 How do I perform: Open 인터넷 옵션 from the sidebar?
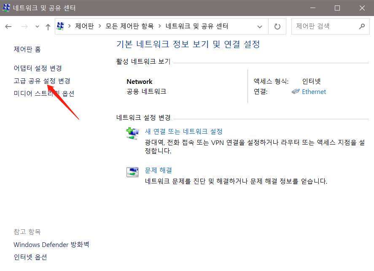(30, 258)
